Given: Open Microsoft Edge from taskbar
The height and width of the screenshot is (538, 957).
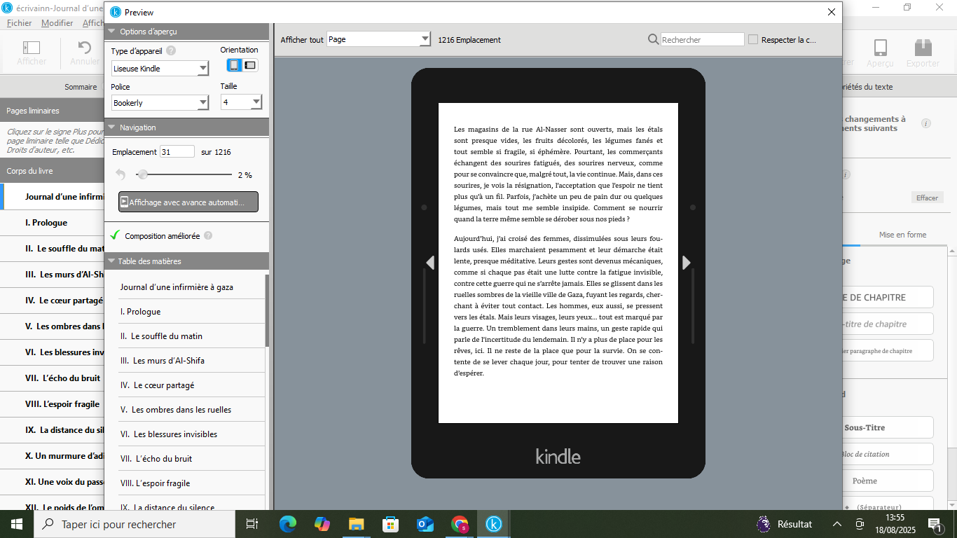Looking at the screenshot, I should point(287,524).
